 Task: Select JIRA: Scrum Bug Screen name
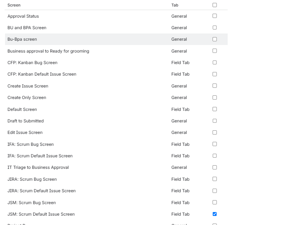[32, 179]
